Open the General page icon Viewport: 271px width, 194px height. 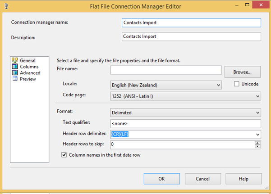coord(15,60)
